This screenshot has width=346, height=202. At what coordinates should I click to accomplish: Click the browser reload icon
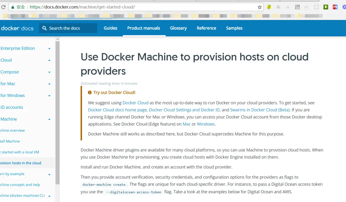3,7
